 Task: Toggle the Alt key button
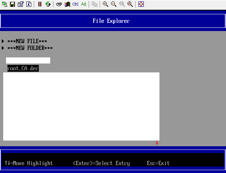[x=84, y=4]
